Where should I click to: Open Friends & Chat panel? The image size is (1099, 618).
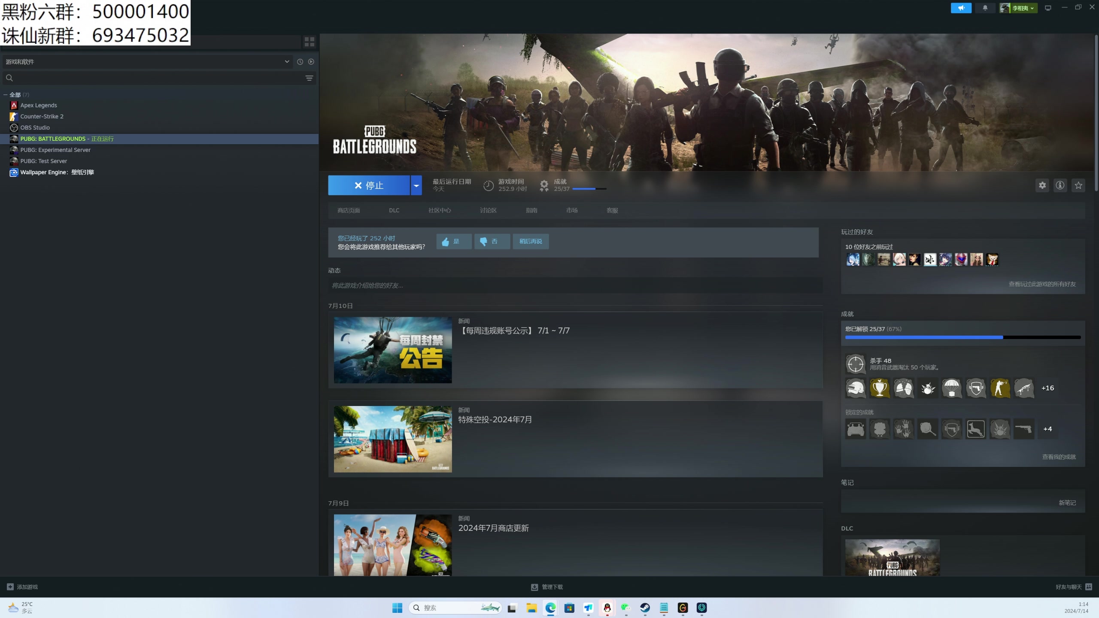coord(1074,587)
